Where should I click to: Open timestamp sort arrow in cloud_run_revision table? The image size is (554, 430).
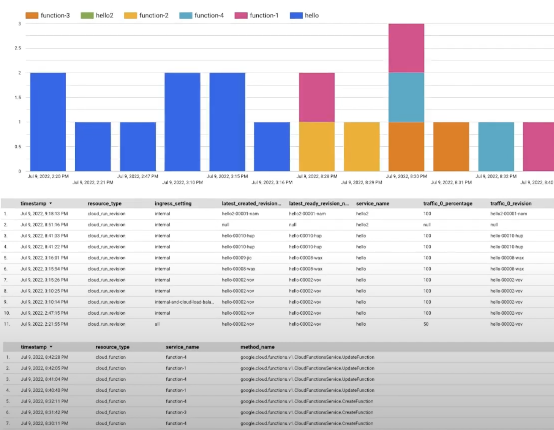tap(51, 203)
